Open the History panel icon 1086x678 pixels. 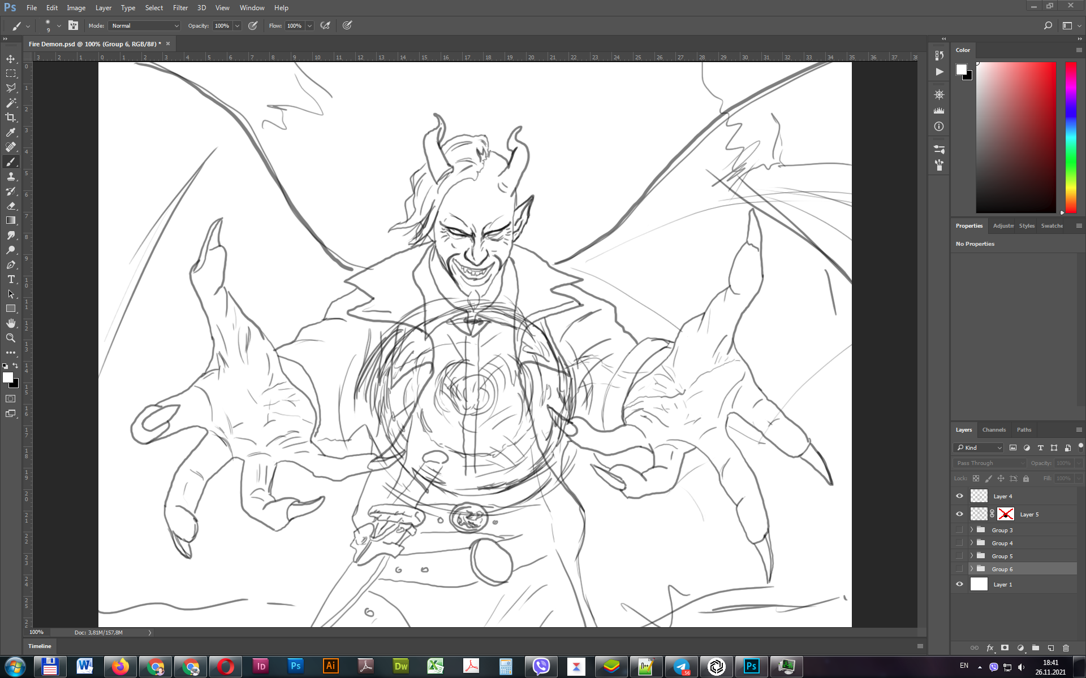pyautogui.click(x=939, y=55)
